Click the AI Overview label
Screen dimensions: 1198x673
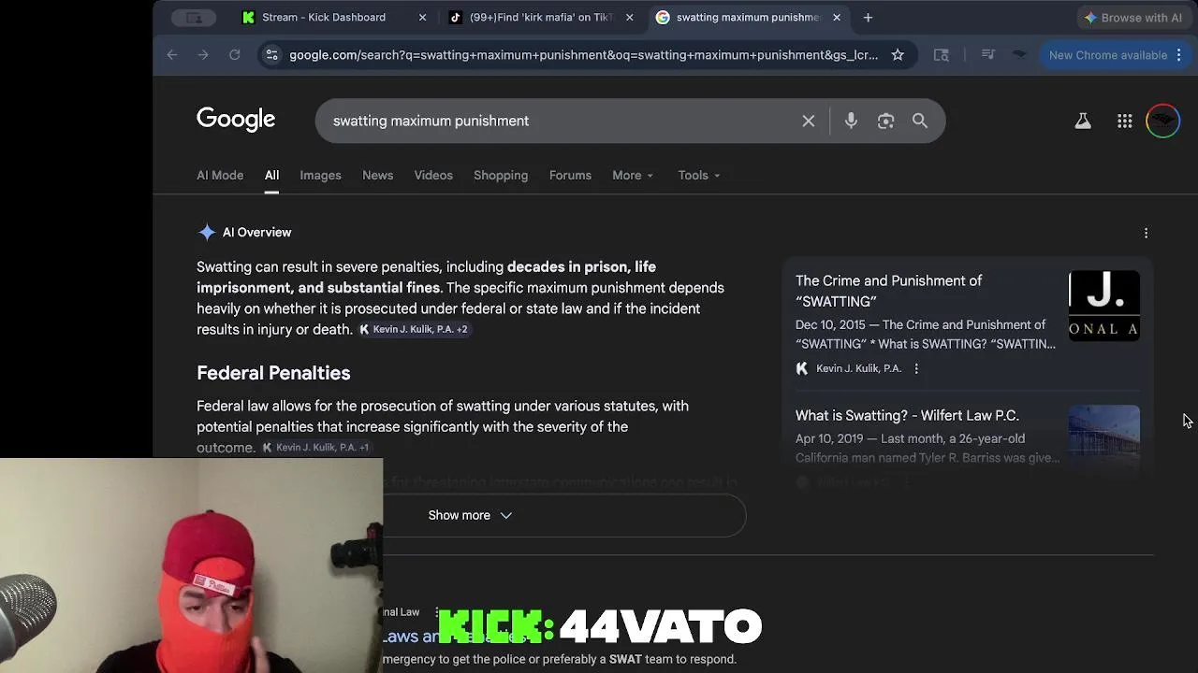256,233
